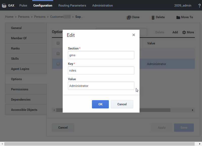Click the GAX logo icon
This screenshot has height=146, width=202.
tap(4, 6)
